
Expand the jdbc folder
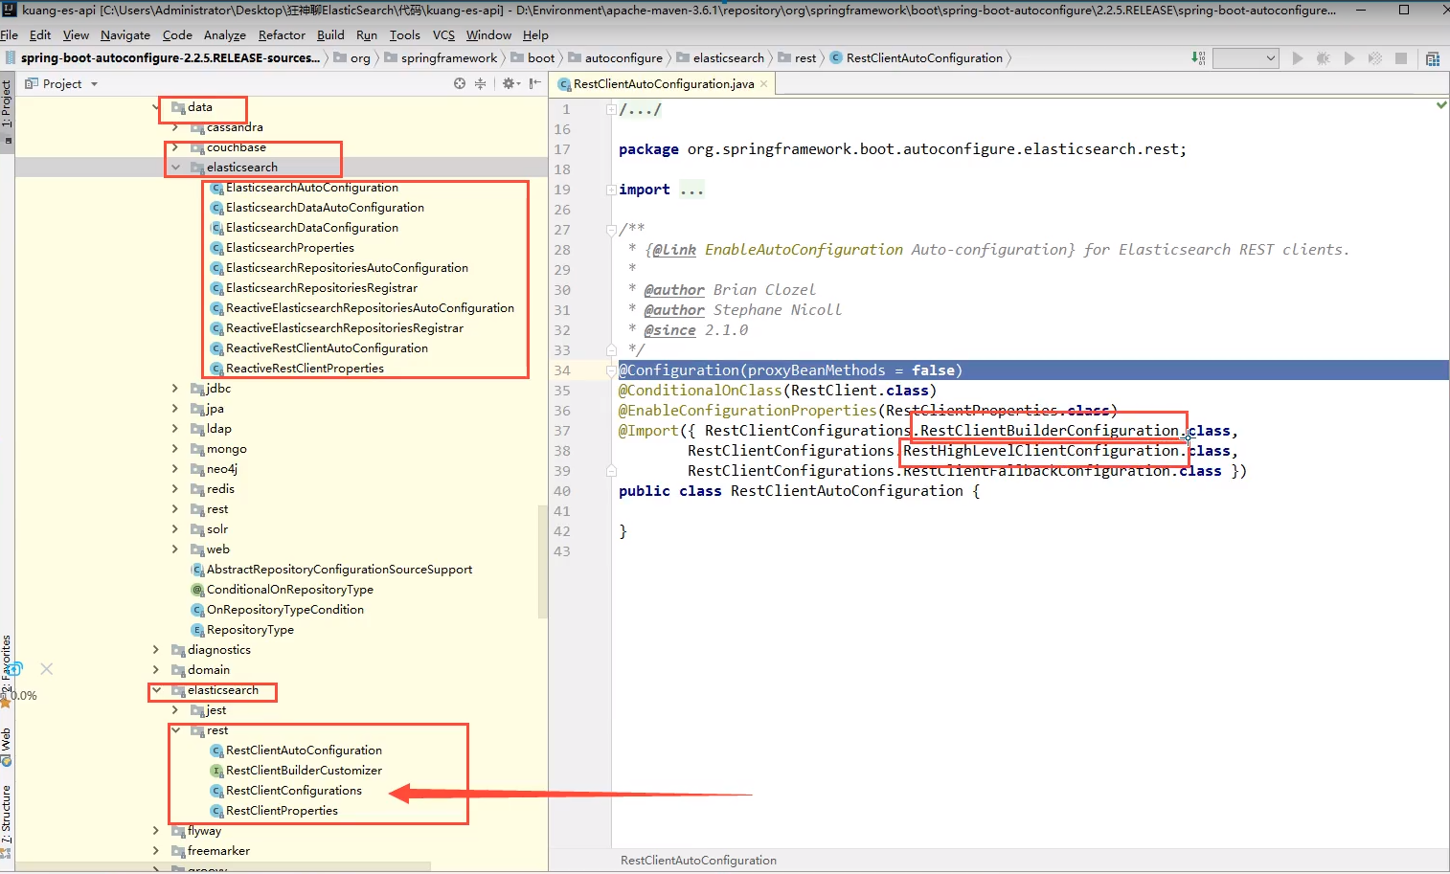(x=175, y=389)
